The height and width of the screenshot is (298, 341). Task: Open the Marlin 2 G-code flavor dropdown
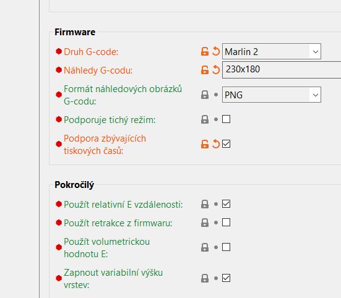(272, 51)
